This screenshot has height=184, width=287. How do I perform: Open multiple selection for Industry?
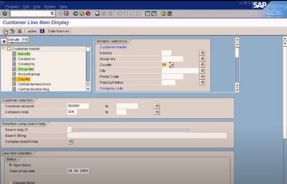(202, 53)
